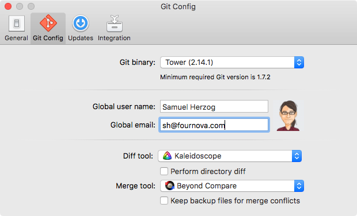Enable Perform directory diff checkbox
The image size is (357, 216).
point(164,171)
